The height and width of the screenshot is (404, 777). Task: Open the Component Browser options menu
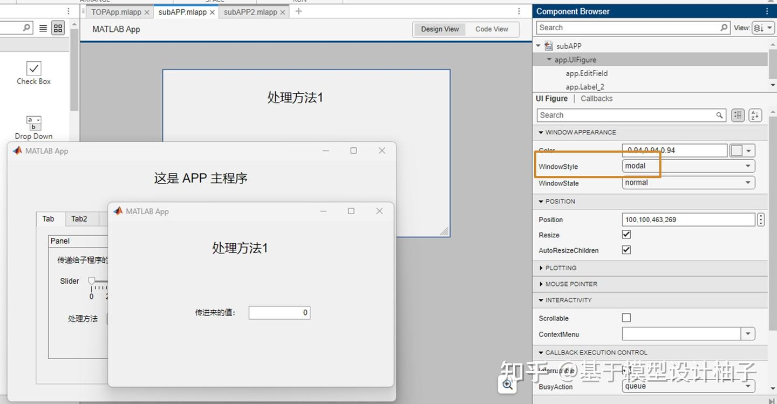pyautogui.click(x=767, y=11)
